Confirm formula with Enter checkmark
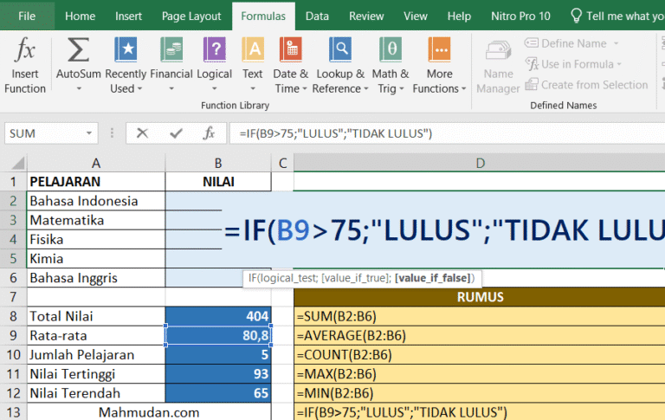 (x=176, y=133)
